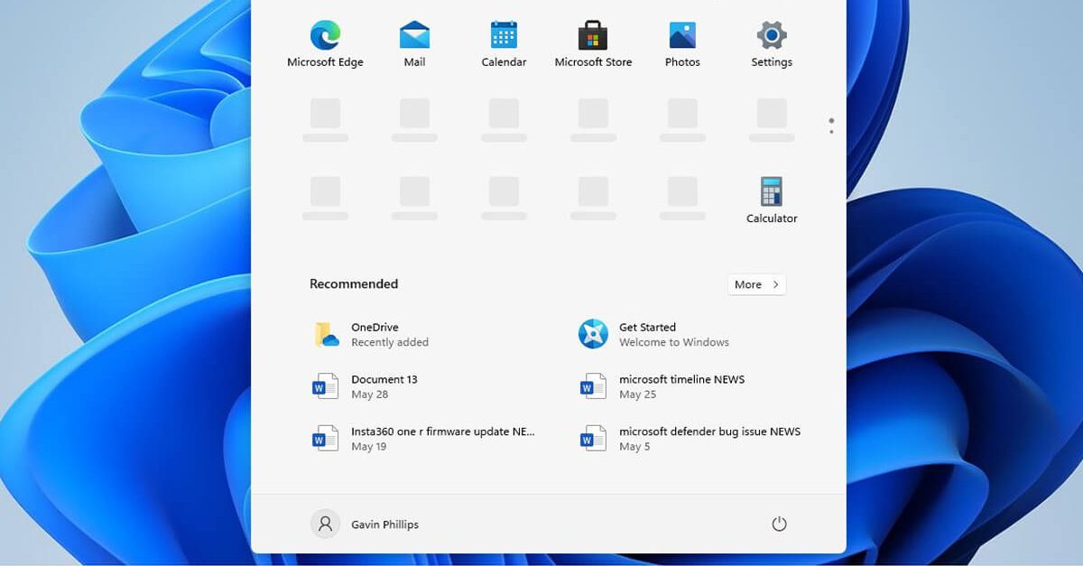Click the Recommended section heading
Screen dimensions: 1083x566
tap(353, 283)
